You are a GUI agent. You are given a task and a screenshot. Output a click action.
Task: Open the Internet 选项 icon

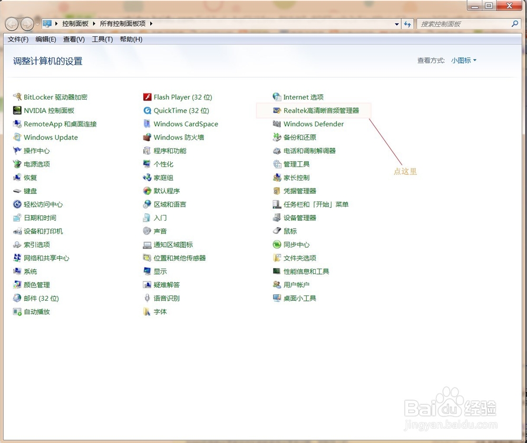(277, 97)
